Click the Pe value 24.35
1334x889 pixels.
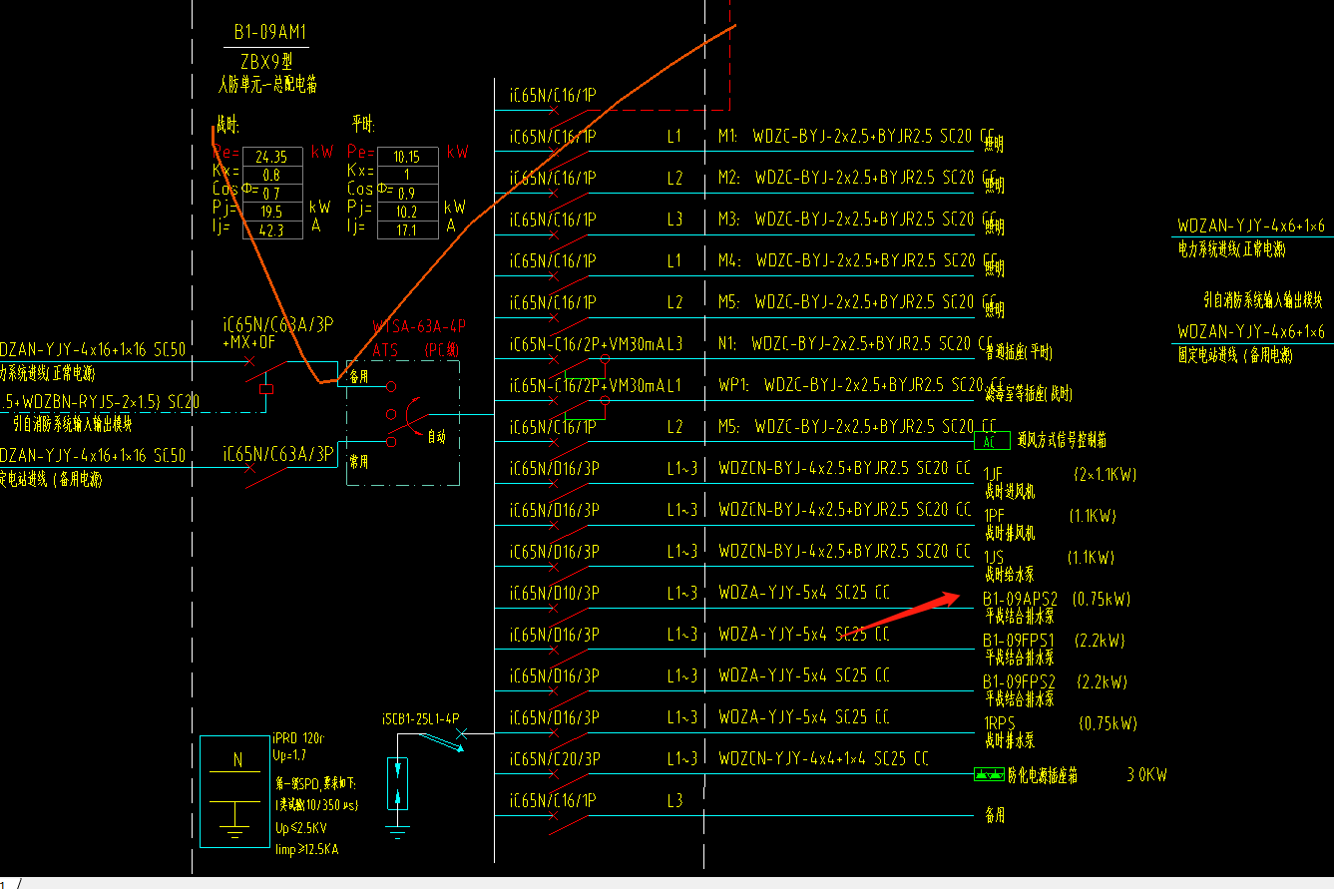270,157
